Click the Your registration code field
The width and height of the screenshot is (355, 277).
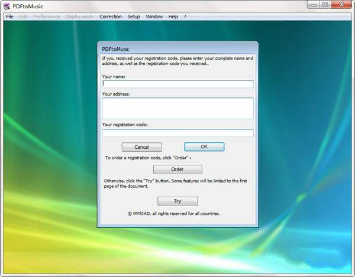[177, 133]
